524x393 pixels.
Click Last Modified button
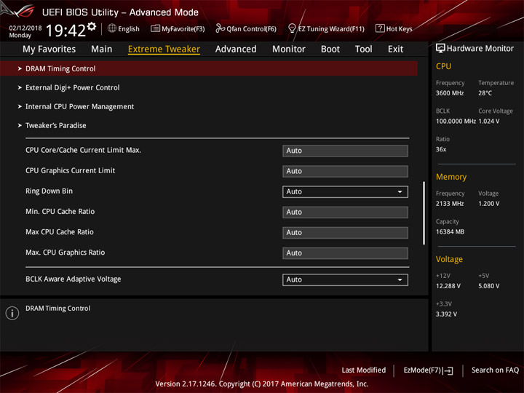(x=364, y=370)
